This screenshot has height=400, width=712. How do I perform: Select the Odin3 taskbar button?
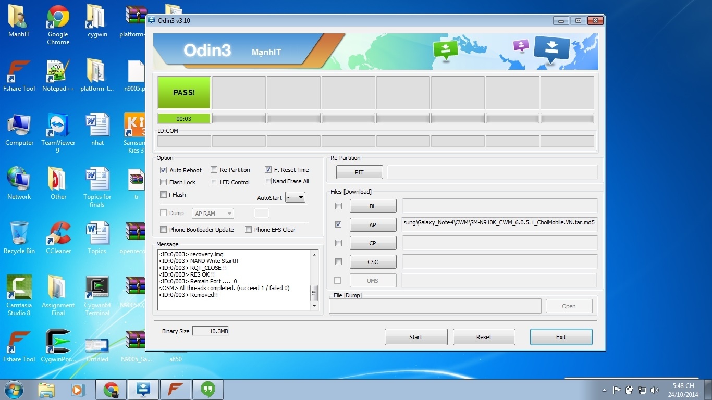[143, 390]
